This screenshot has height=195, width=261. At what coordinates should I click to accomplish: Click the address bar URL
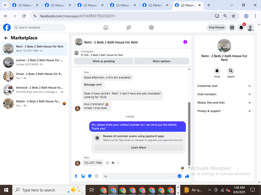tap(77, 16)
